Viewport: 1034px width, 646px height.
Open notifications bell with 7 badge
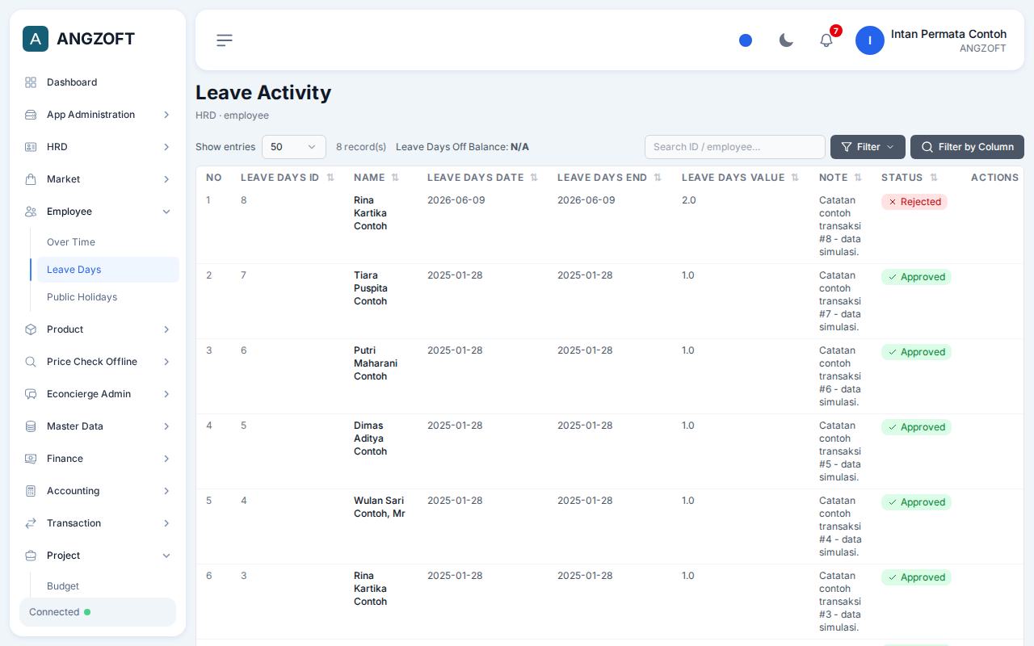pos(826,40)
